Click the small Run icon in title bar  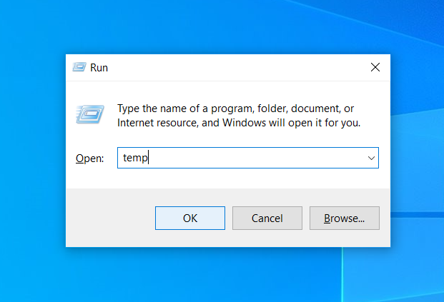tap(79, 68)
